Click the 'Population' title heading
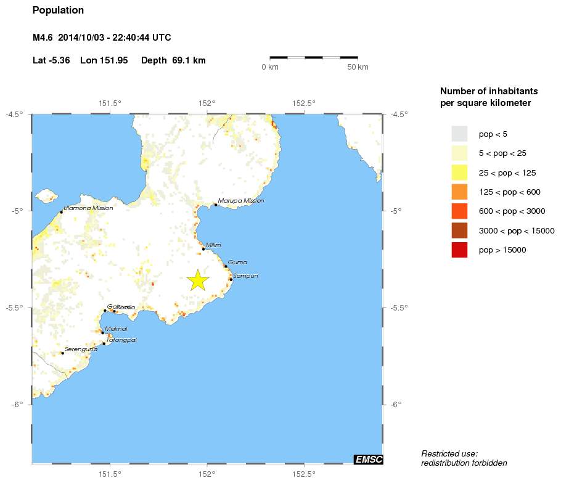561x483 pixels. (x=58, y=10)
